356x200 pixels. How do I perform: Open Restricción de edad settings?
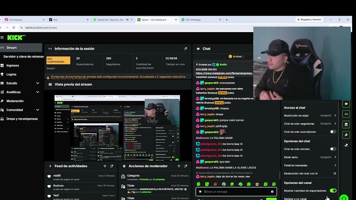pos(310,116)
